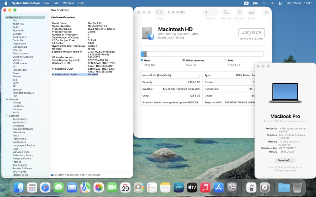Open Trash in the Dock
The width and height of the screenshot is (316, 197).
tap(297, 188)
